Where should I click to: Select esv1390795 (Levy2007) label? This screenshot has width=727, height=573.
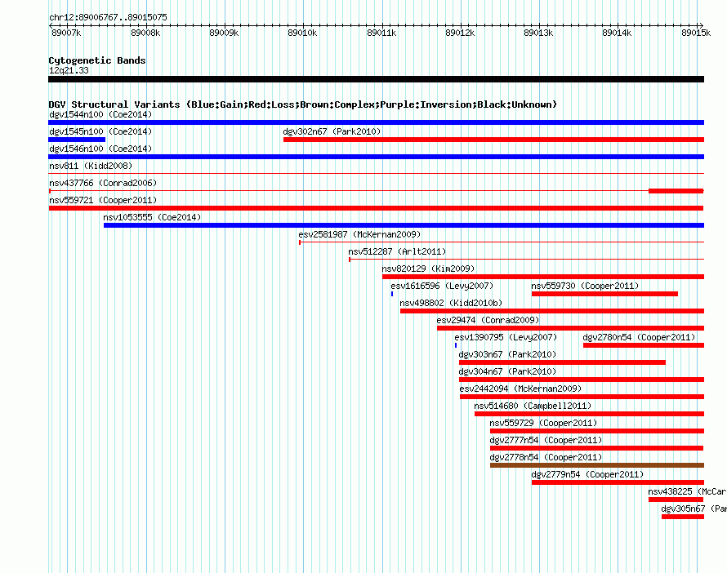pos(506,337)
